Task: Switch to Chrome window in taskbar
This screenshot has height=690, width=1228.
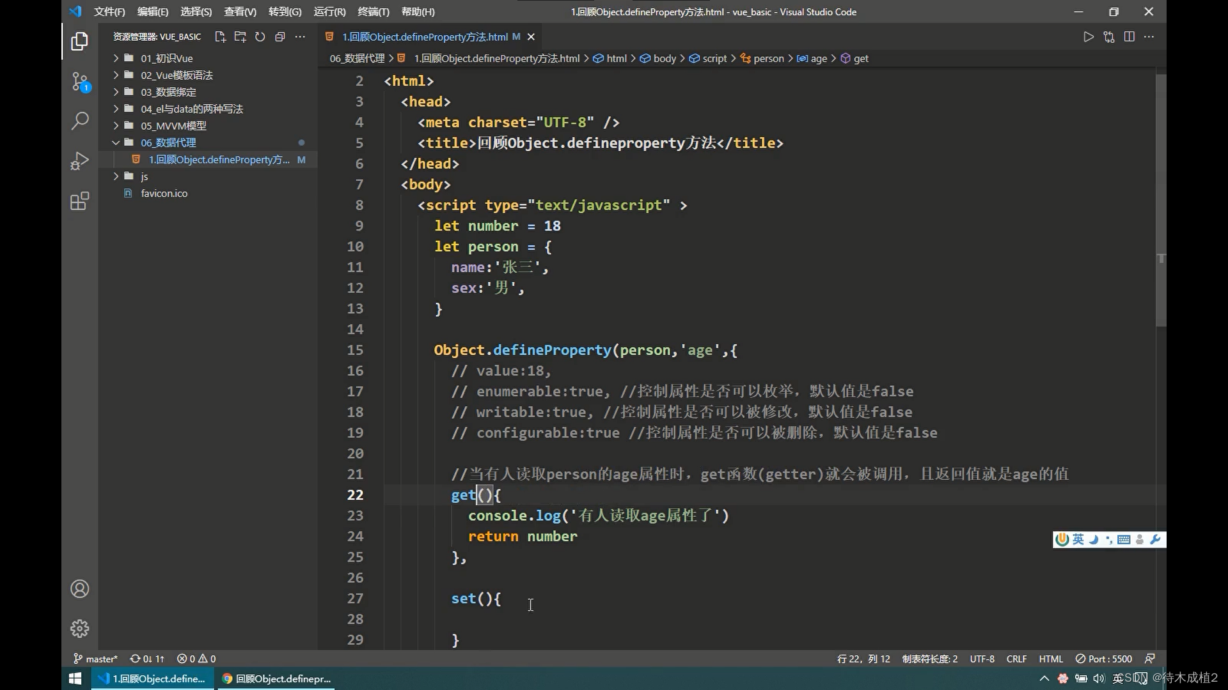Action: pos(276,678)
